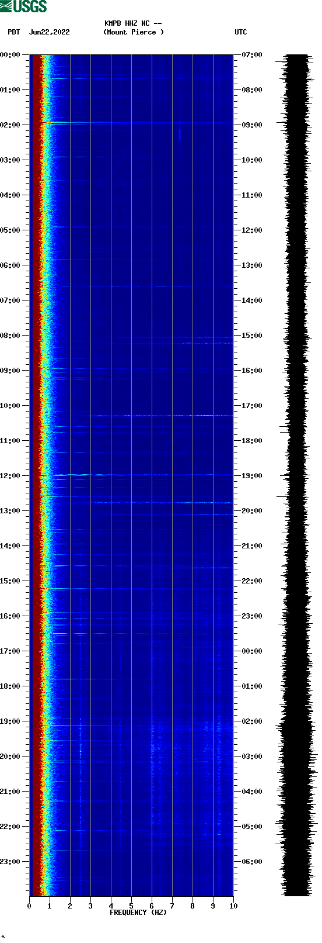Click the 06:00 PDT time label
322x943 pixels.
click(x=10, y=265)
